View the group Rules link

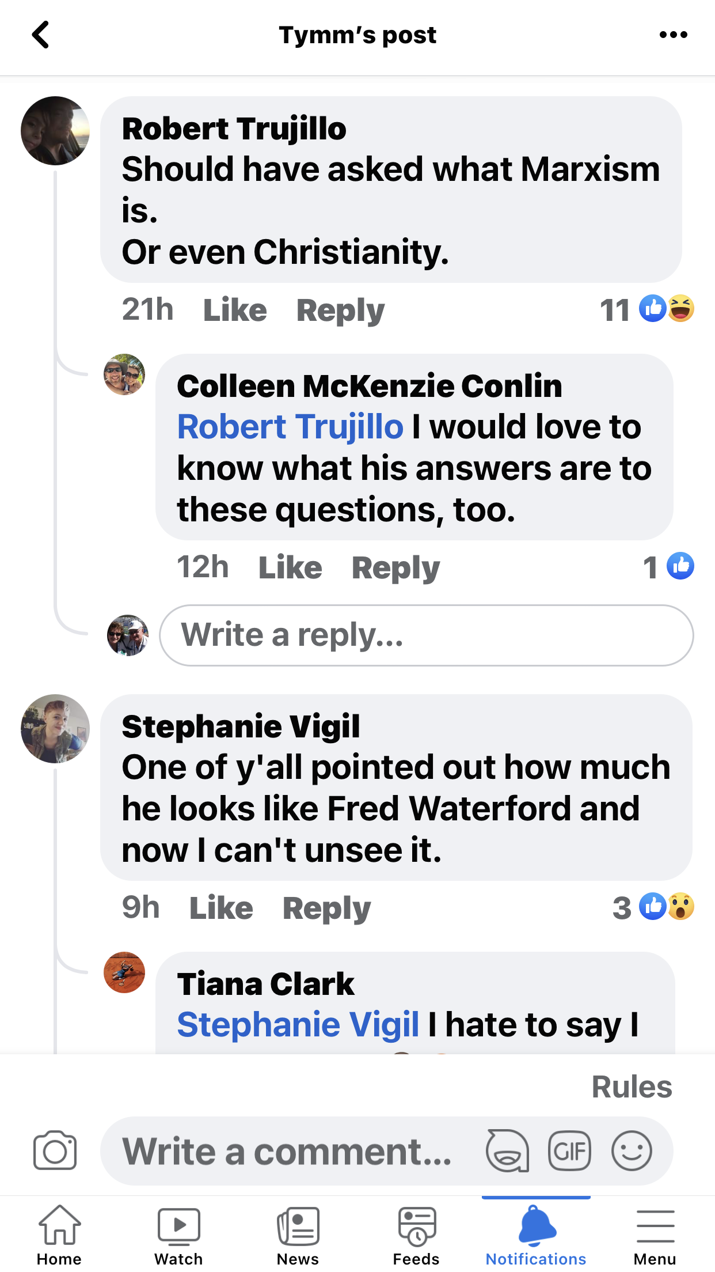[x=632, y=1087]
